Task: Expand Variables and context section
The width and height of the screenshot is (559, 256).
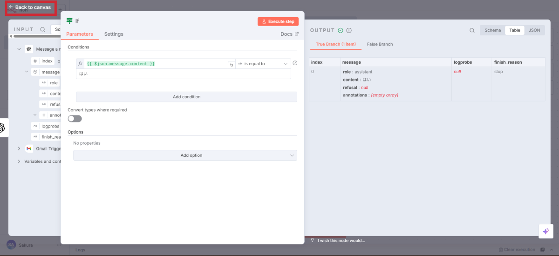Action: pyautogui.click(x=19, y=162)
